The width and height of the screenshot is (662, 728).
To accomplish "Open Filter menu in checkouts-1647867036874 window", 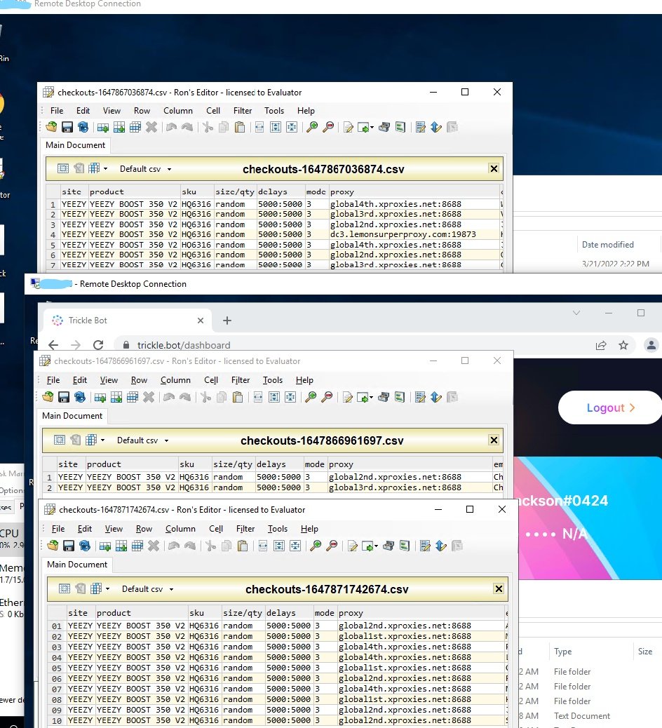I will pos(243,111).
